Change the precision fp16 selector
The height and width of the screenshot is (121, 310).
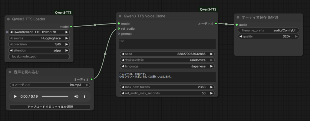(x=39, y=44)
